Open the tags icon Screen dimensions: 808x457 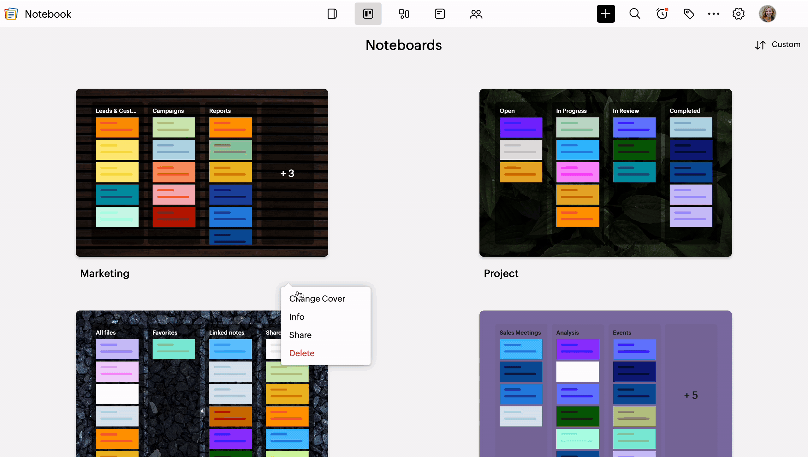pos(689,14)
